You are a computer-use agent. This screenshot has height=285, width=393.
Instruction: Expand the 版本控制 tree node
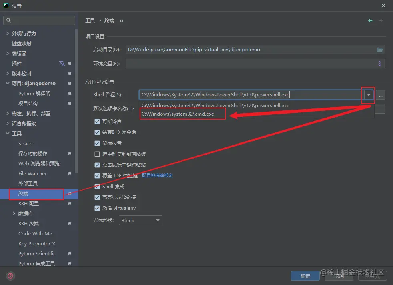coord(8,73)
